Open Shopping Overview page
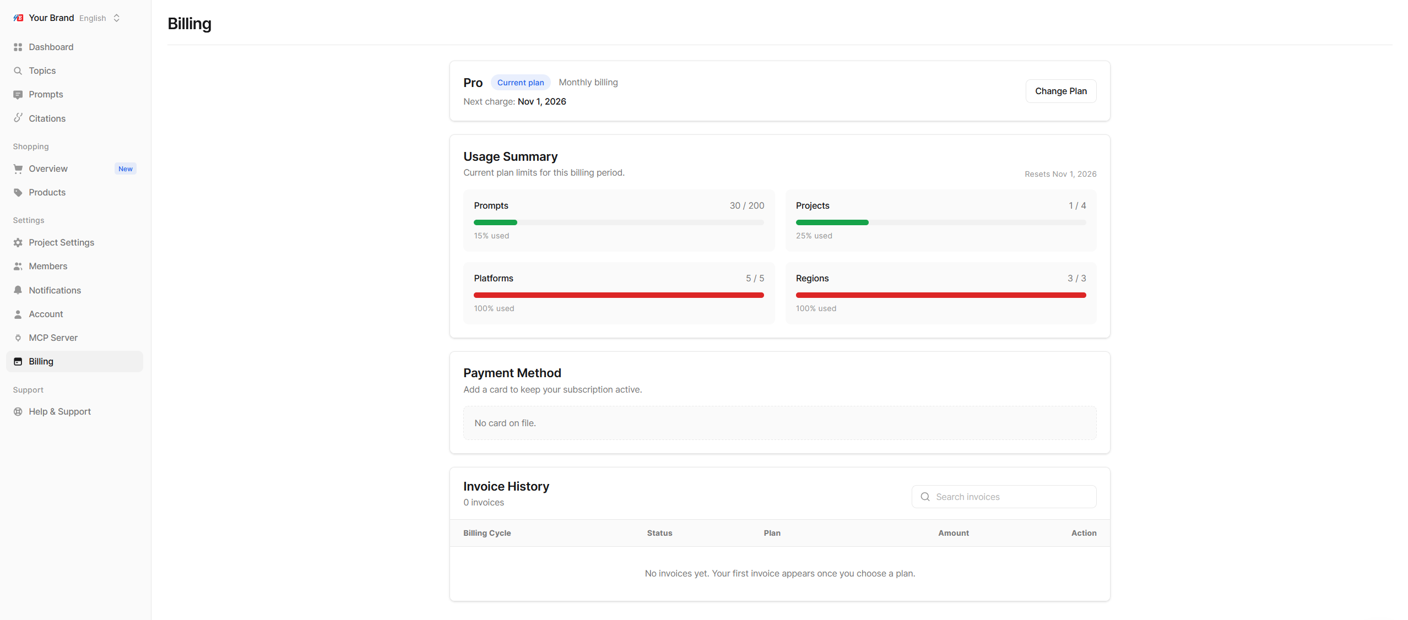 [x=74, y=168]
